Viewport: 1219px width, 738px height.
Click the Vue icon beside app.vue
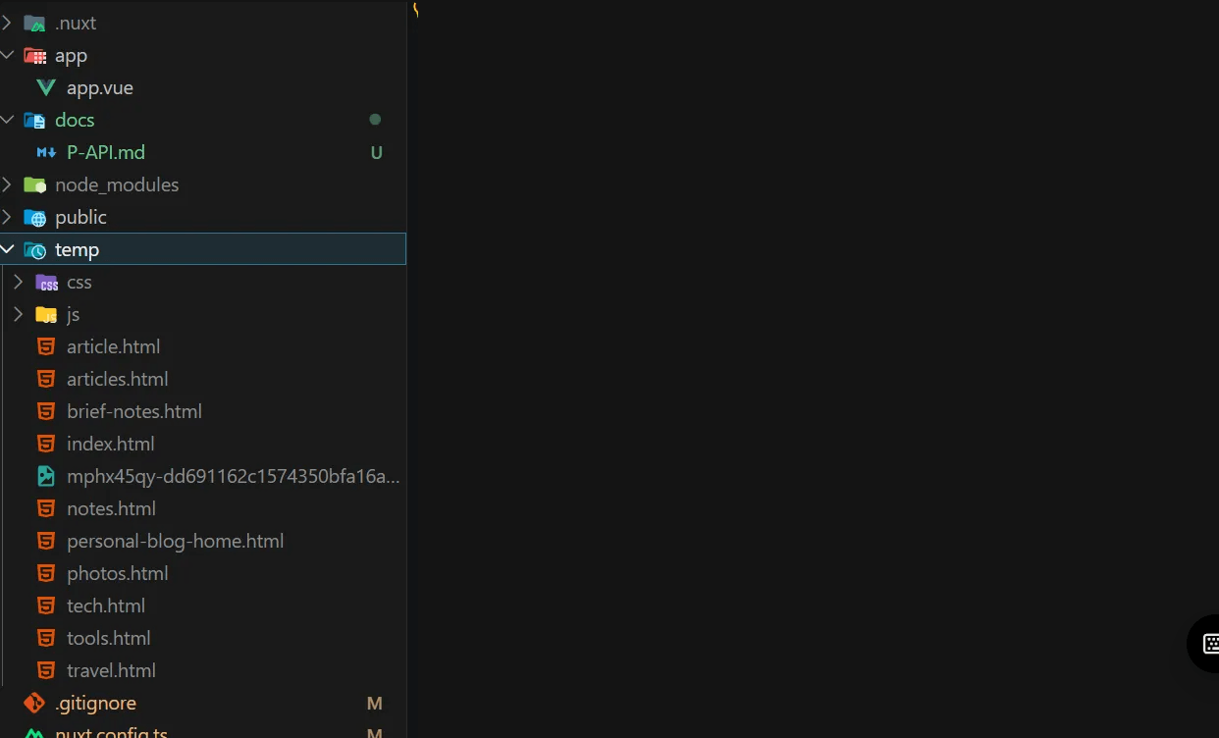[46, 87]
